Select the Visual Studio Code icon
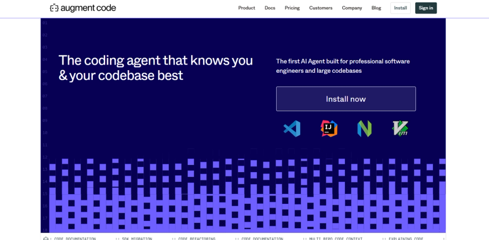The image size is (489, 240). (292, 129)
